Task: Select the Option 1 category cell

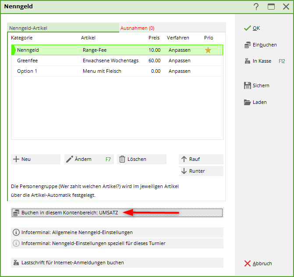Action: pos(27,71)
